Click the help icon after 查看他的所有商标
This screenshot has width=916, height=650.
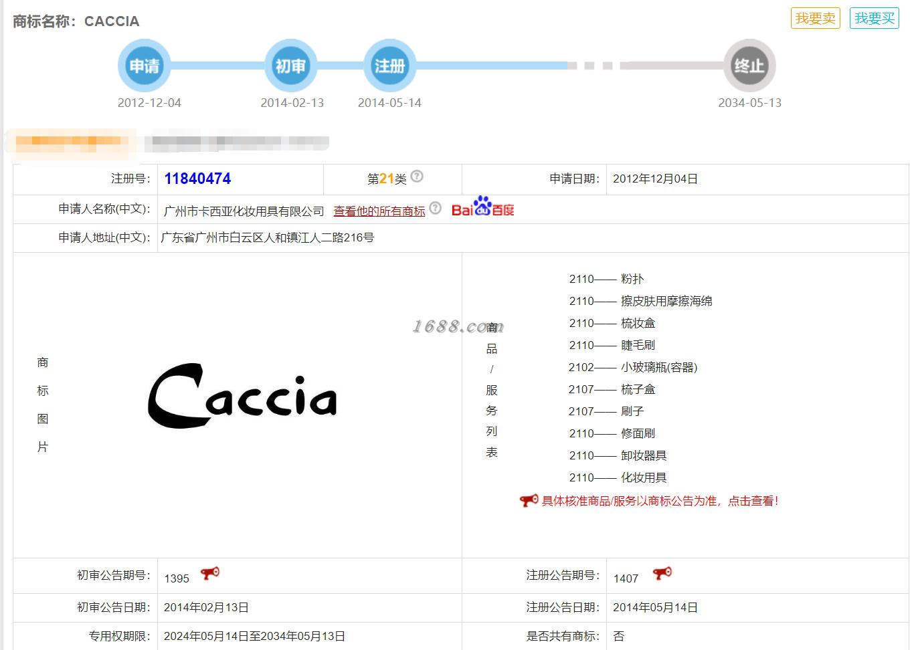(x=436, y=208)
